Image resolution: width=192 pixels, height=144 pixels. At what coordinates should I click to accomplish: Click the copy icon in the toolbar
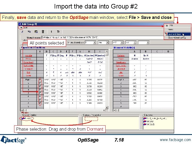pos(29,32)
